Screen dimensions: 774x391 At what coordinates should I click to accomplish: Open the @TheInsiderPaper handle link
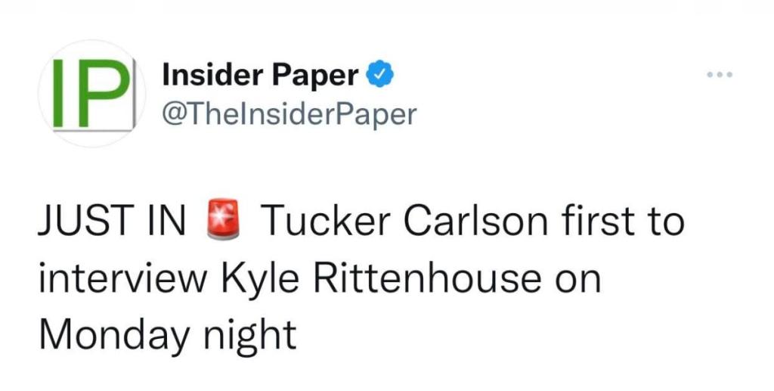coord(289,114)
